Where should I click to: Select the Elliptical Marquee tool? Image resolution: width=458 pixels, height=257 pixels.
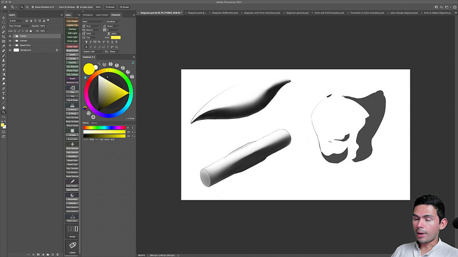pos(3,22)
